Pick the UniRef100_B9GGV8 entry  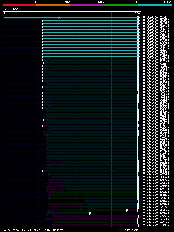tap(156, 108)
